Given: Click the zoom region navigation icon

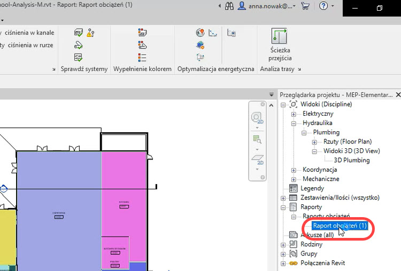Looking at the screenshot, I should pos(257,140).
